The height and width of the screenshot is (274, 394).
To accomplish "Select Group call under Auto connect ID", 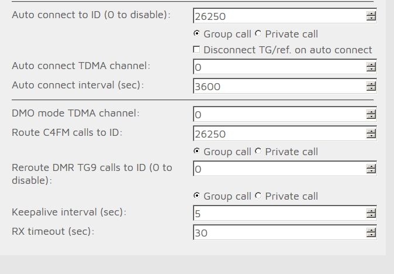I will tap(196, 33).
